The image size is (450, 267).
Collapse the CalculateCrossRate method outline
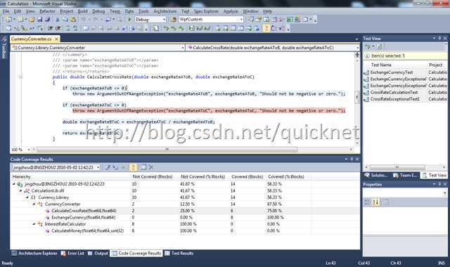20,77
